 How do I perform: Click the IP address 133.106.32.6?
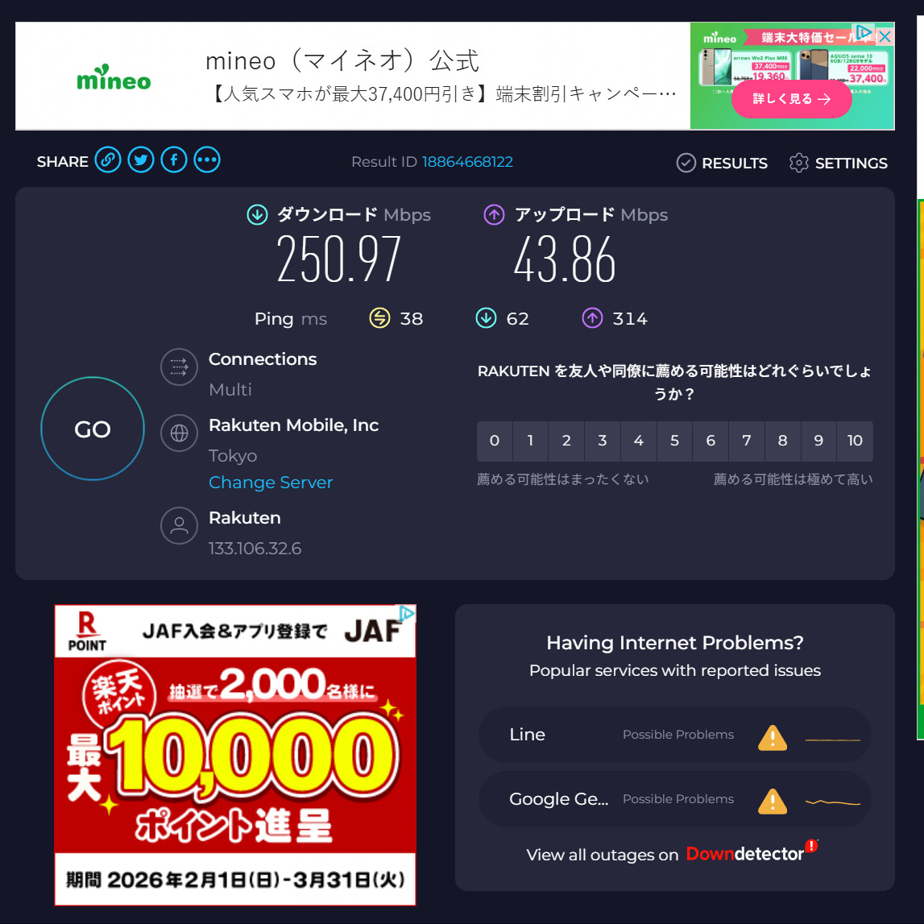(x=255, y=548)
